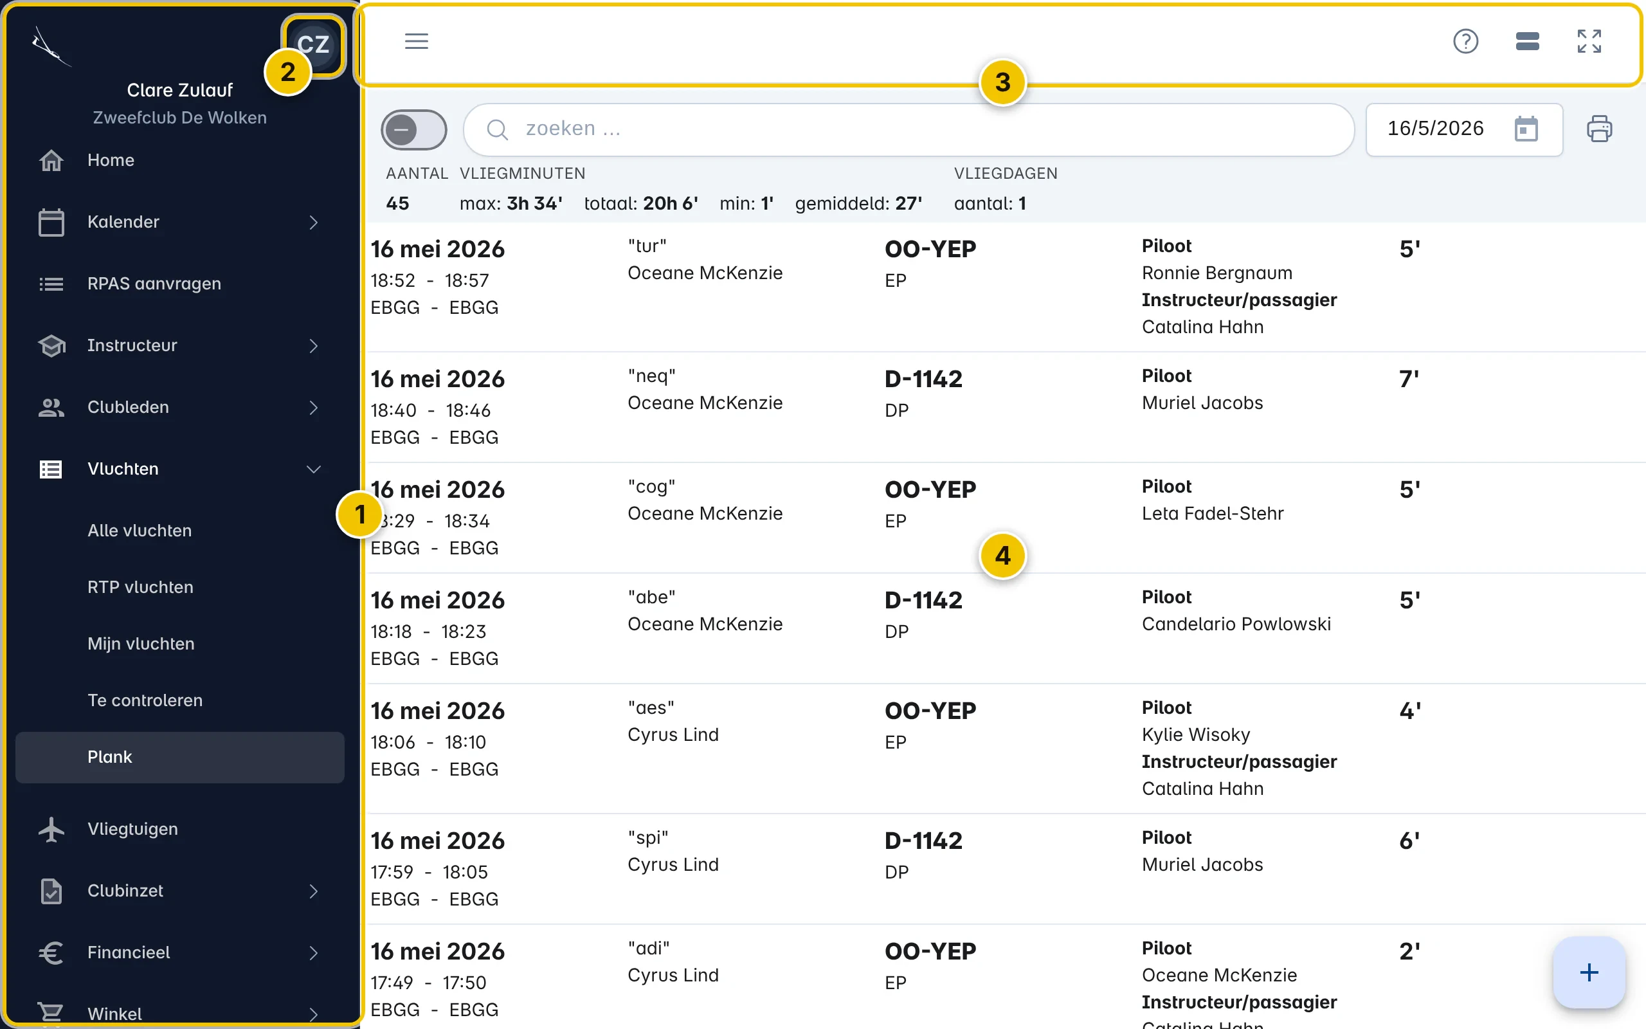Image resolution: width=1646 pixels, height=1029 pixels.
Task: Expand the Instructeur menu chevron
Action: coord(314,346)
